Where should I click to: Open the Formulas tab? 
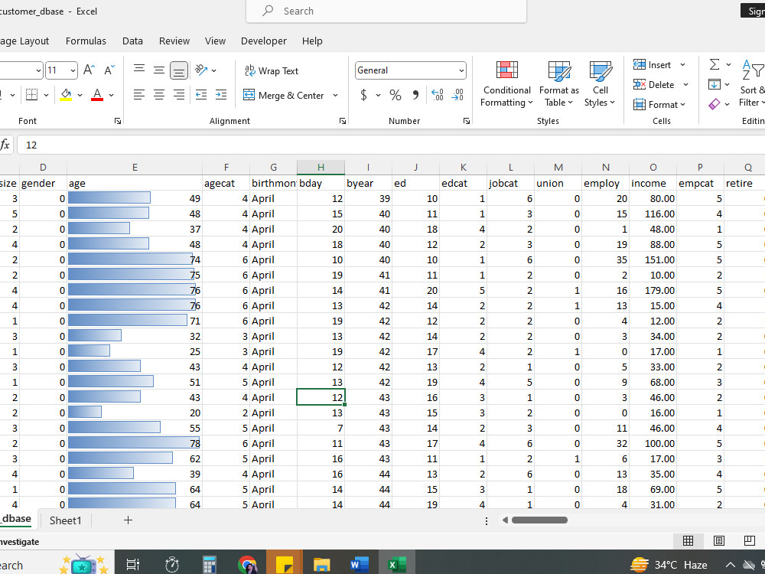click(86, 41)
